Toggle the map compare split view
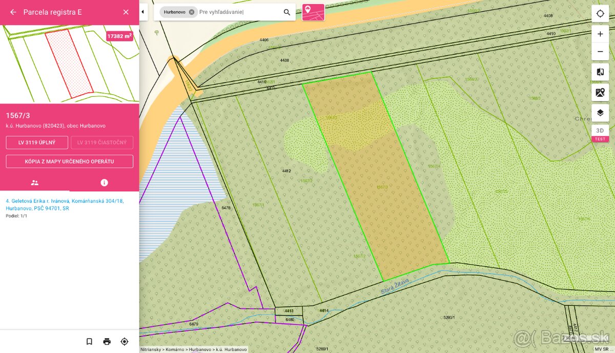The height and width of the screenshot is (353, 615). coord(600,72)
